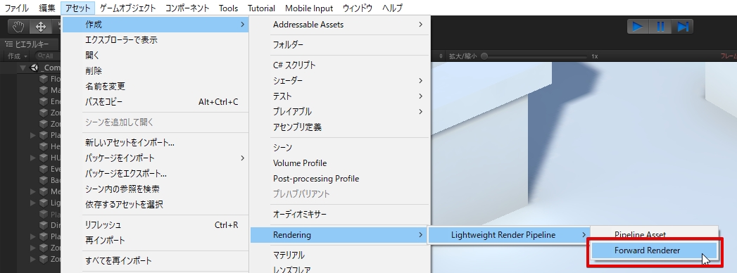This screenshot has height=273, width=737.
Task: Choose 新しいアセットをインポート...
Action: coord(155,142)
